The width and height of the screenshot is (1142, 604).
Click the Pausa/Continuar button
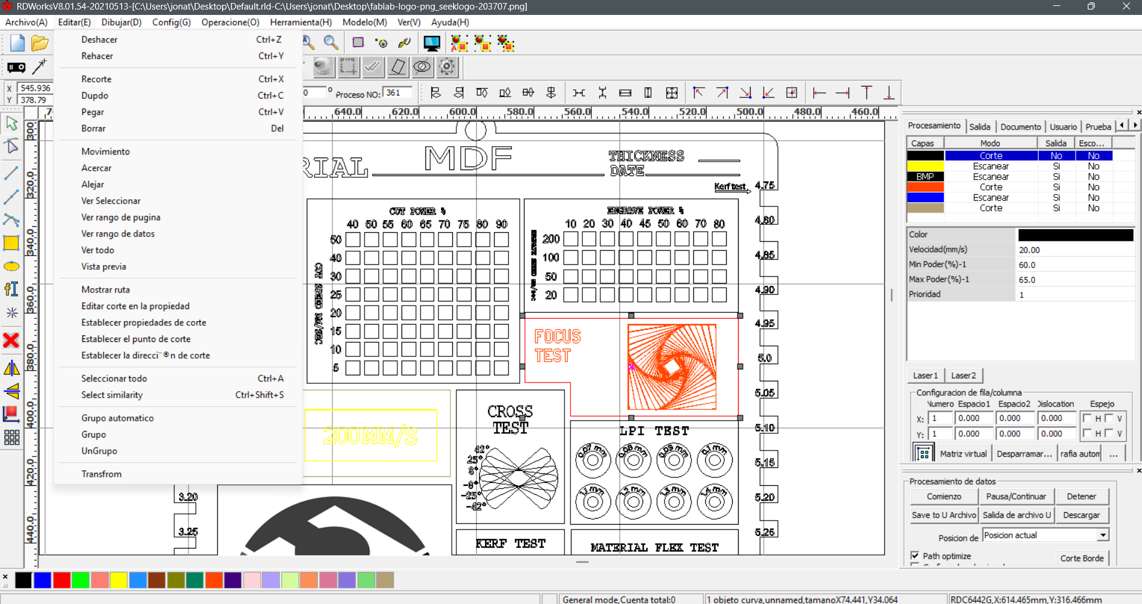[1016, 497]
